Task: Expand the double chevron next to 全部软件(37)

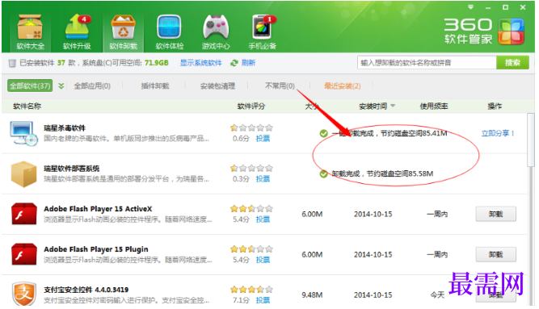Action: (x=61, y=86)
